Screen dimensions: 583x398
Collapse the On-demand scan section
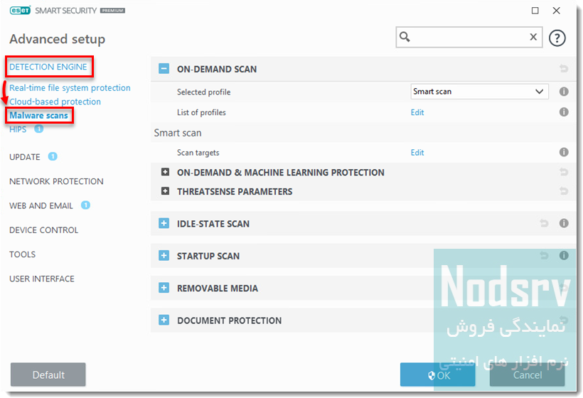pyautogui.click(x=164, y=68)
